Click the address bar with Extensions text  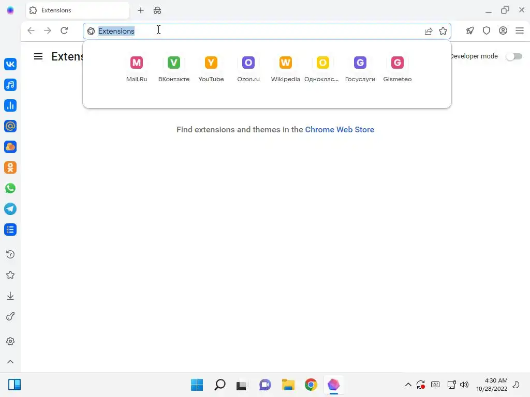[x=267, y=31]
